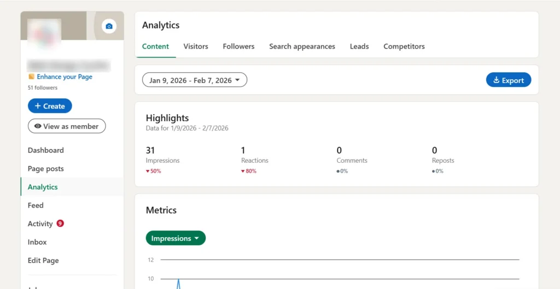Open Dashboard in the sidebar

point(46,150)
